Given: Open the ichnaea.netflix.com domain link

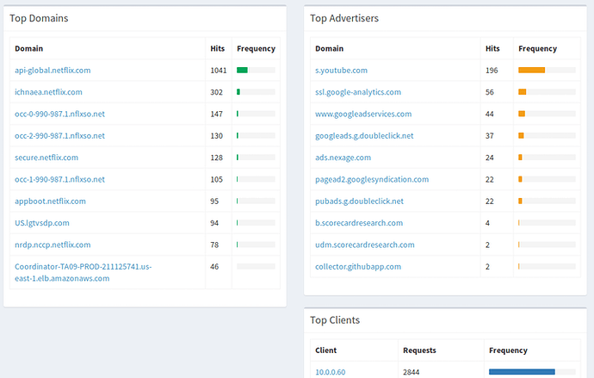Looking at the screenshot, I should [x=48, y=92].
